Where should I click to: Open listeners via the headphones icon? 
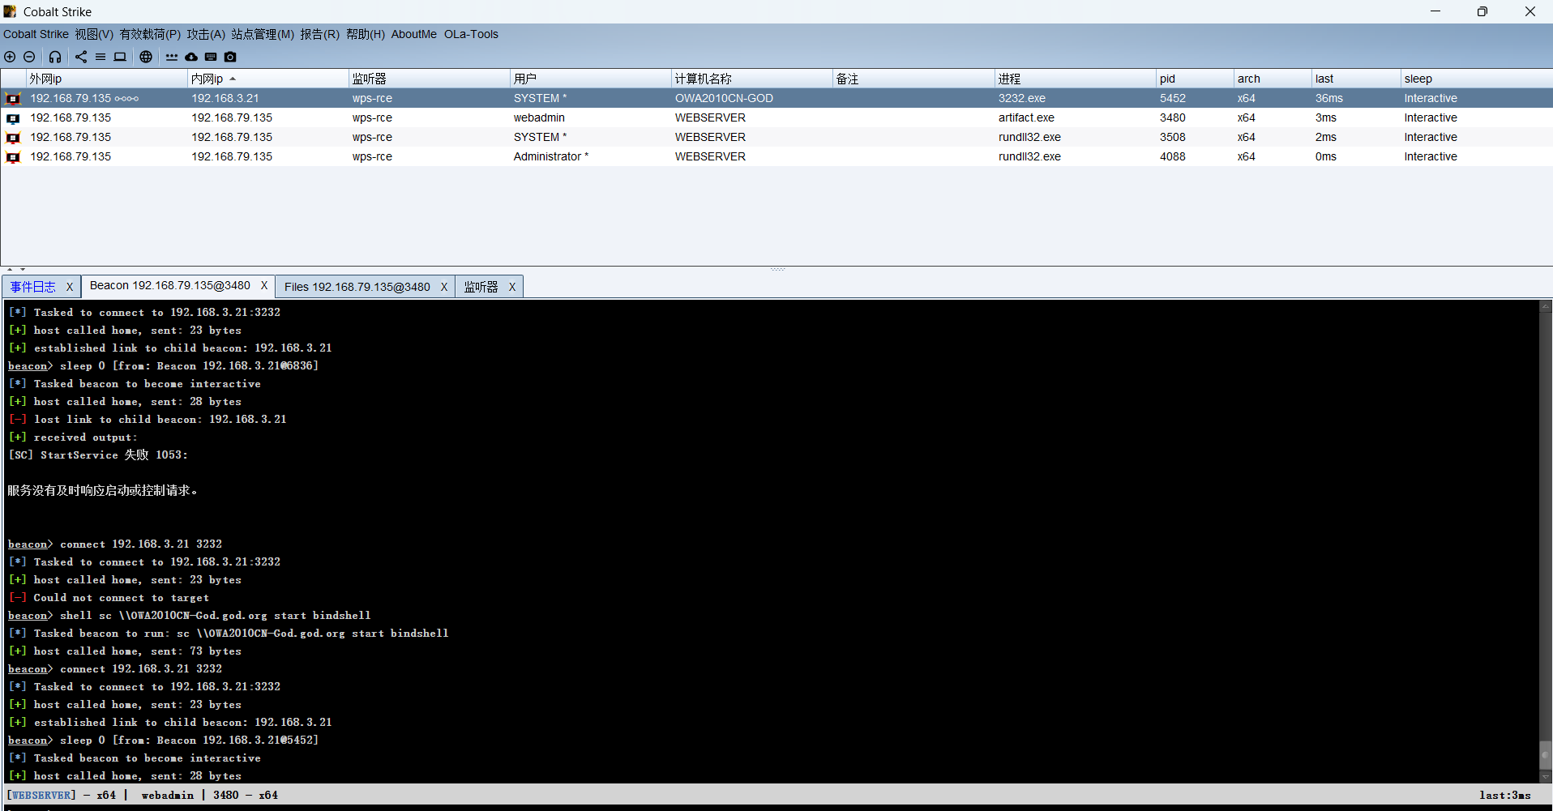pyautogui.click(x=55, y=57)
